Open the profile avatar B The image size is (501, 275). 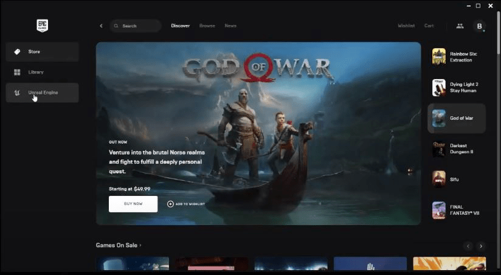point(479,26)
